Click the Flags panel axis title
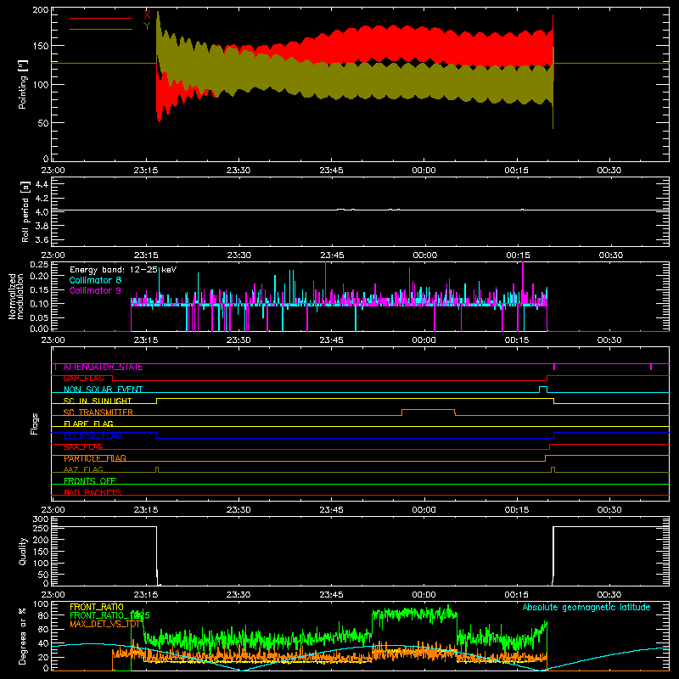This screenshot has height=679, width=679. pyautogui.click(x=35, y=424)
